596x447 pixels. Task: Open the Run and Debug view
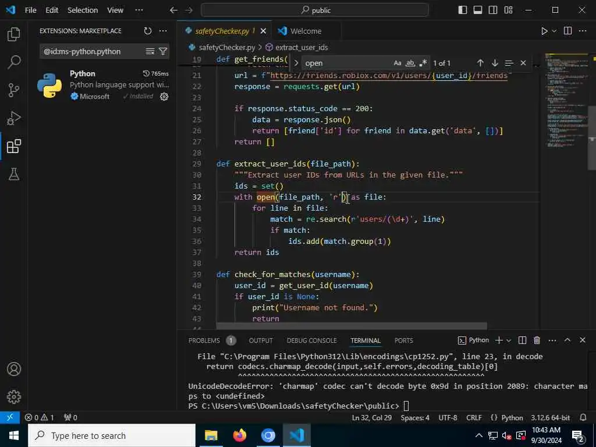click(14, 118)
